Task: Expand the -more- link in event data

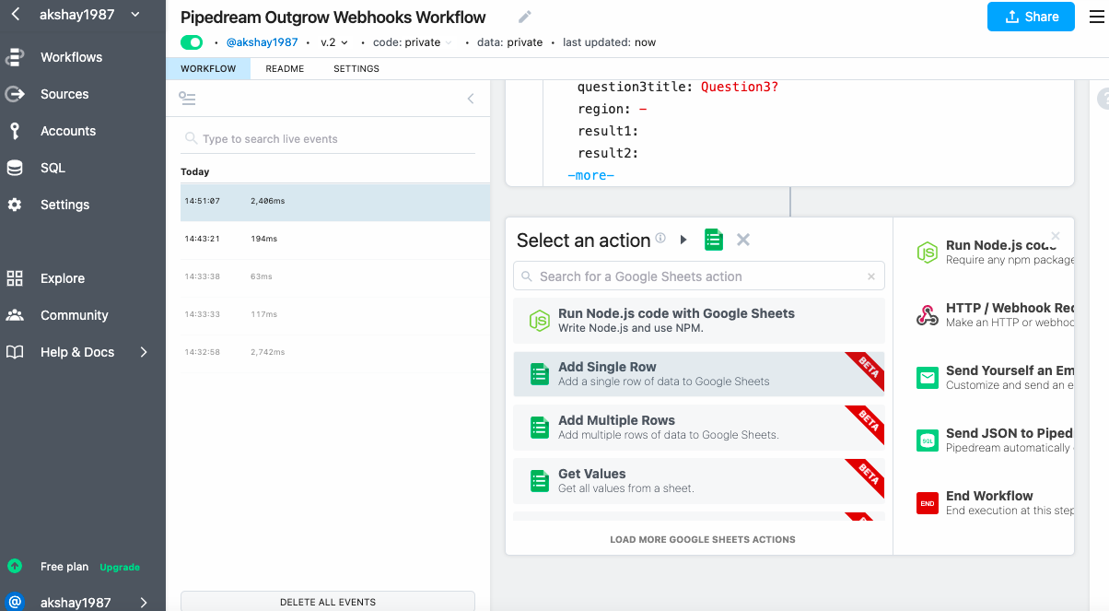Action: 590,175
